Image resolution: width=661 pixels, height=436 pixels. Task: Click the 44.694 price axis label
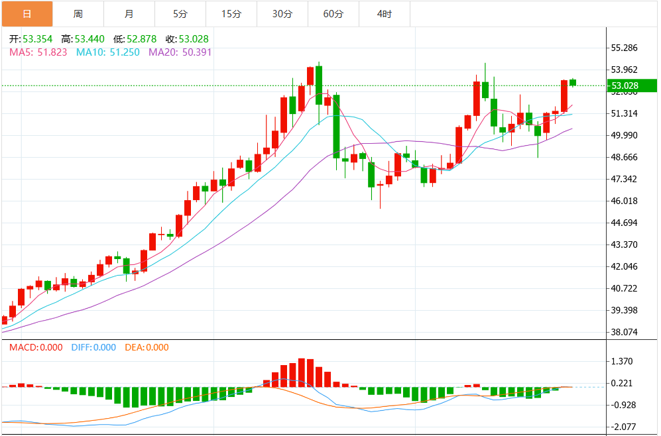point(625,223)
